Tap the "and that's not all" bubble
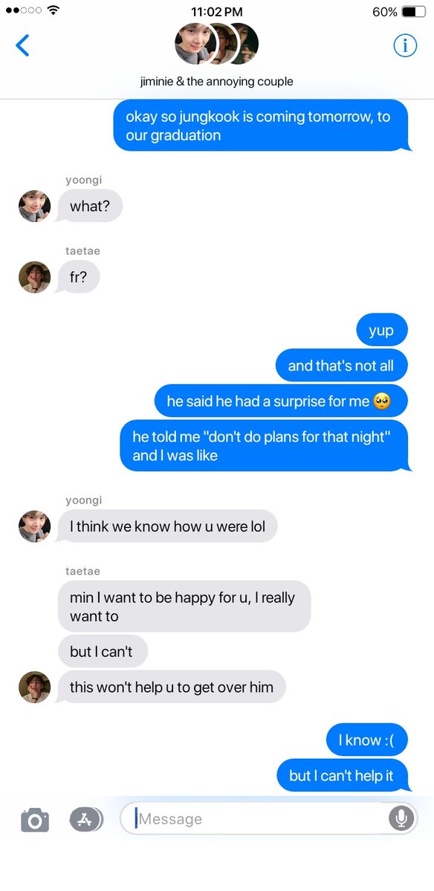This screenshot has width=434, height=891. [343, 365]
